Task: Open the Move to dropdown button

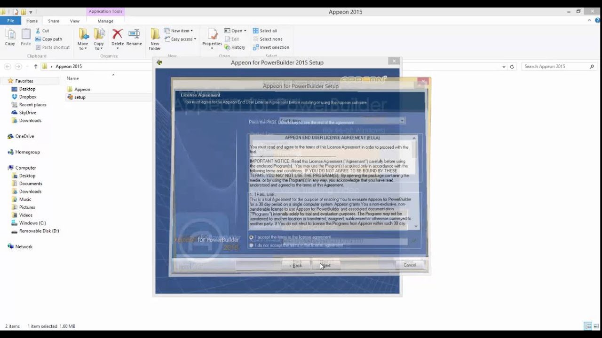Action: [83, 39]
